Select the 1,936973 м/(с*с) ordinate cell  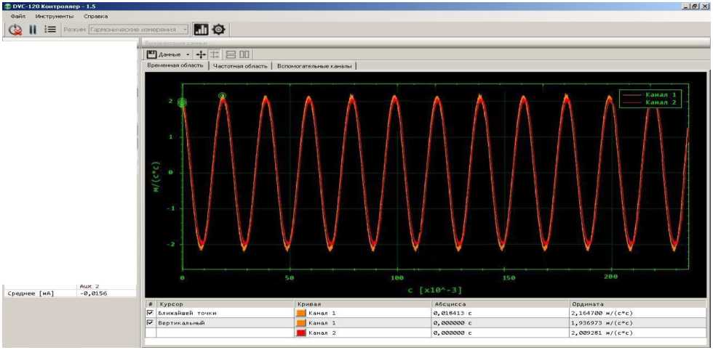637,323
